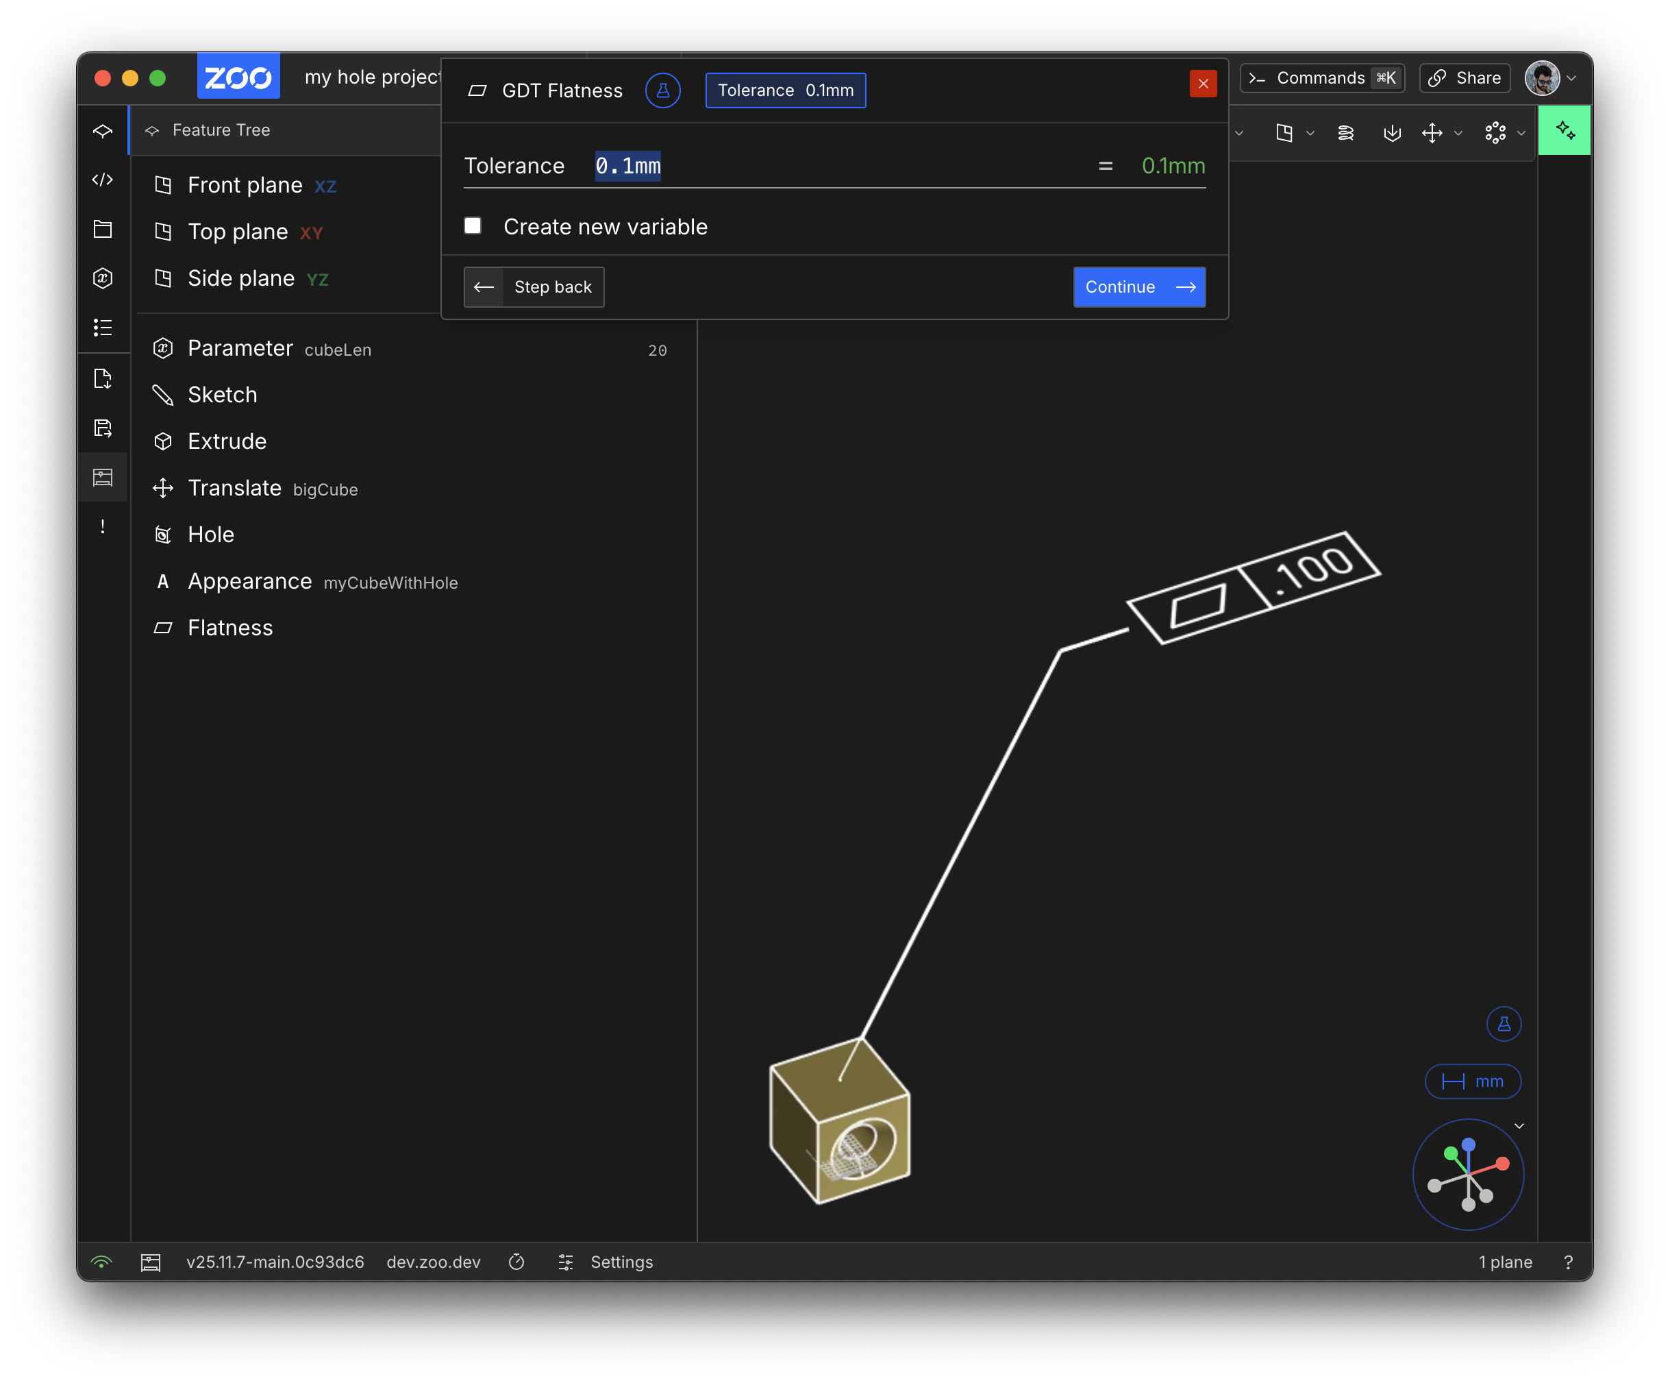Screen dimensions: 1670x1383
Task: Click the Pattern tool icon in toolbar
Action: coord(1495,133)
